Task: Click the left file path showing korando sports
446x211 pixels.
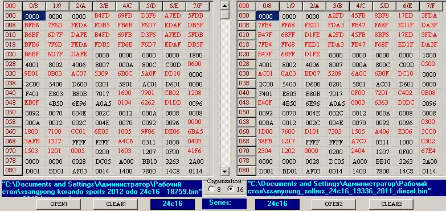Action: tap(103, 188)
